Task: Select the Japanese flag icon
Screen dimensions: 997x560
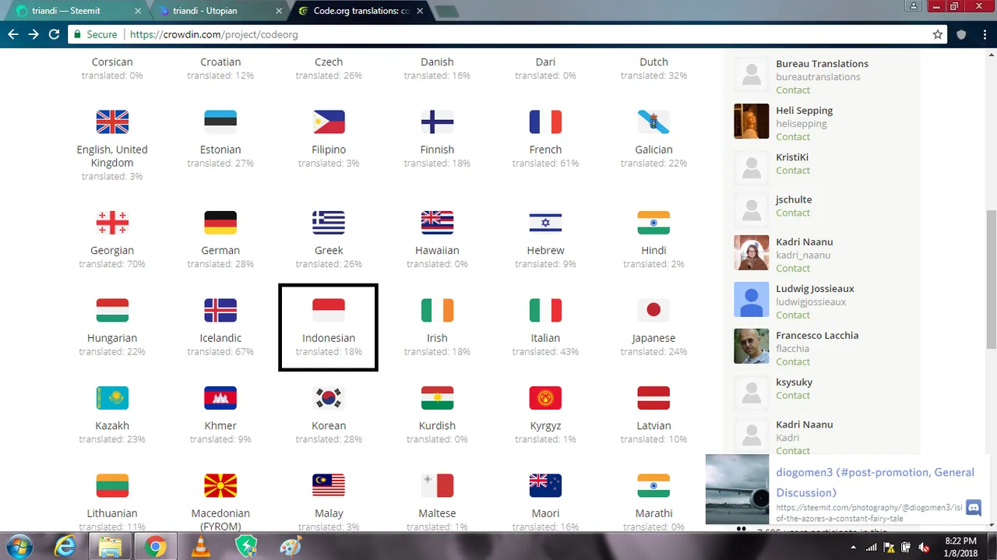Action: [654, 310]
